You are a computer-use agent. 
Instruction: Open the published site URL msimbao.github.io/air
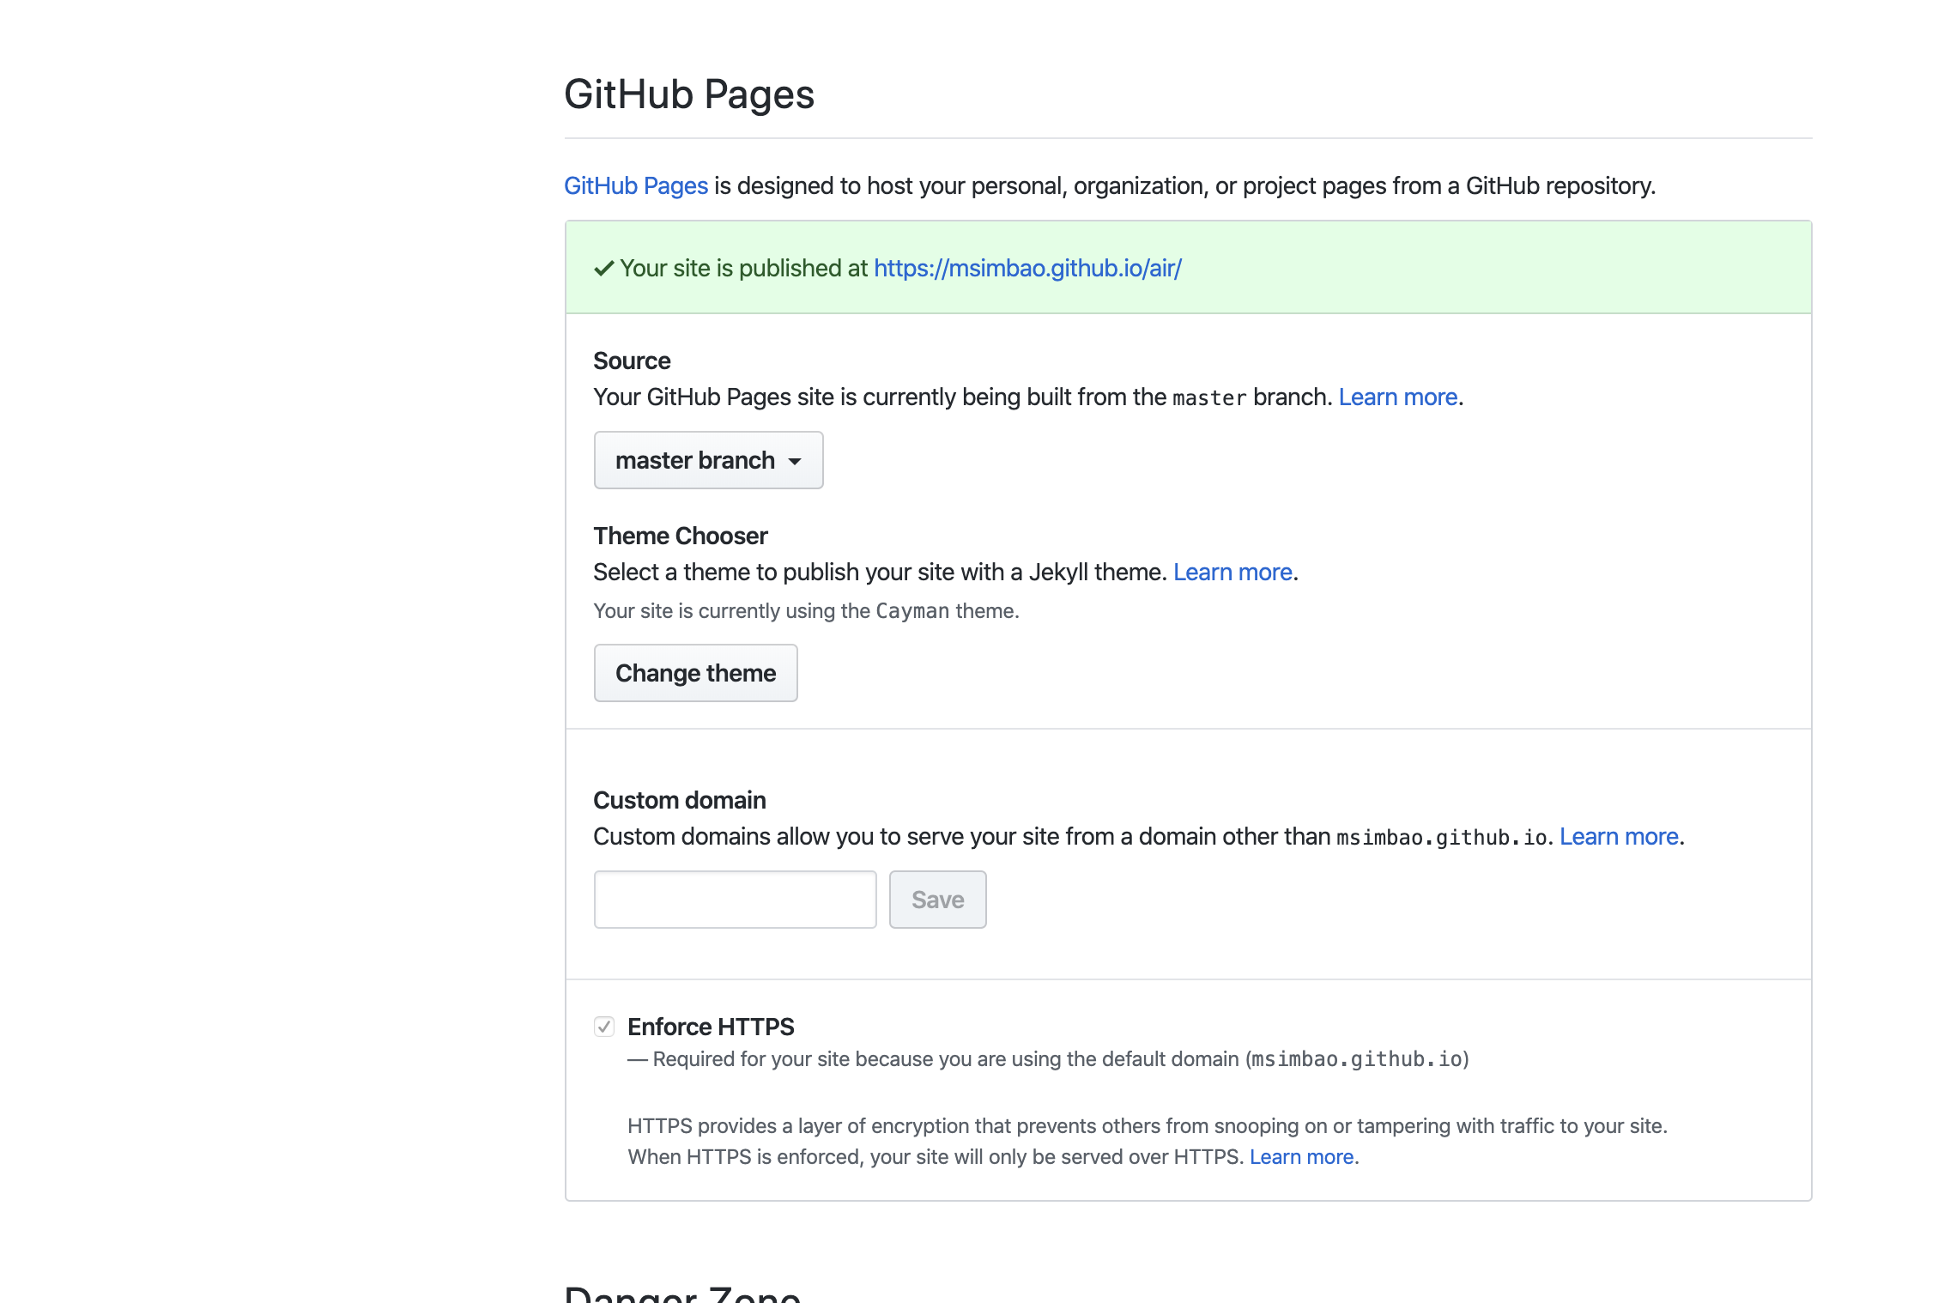pos(1027,269)
